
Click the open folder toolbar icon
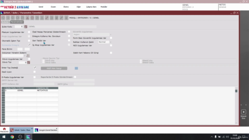point(23,18)
